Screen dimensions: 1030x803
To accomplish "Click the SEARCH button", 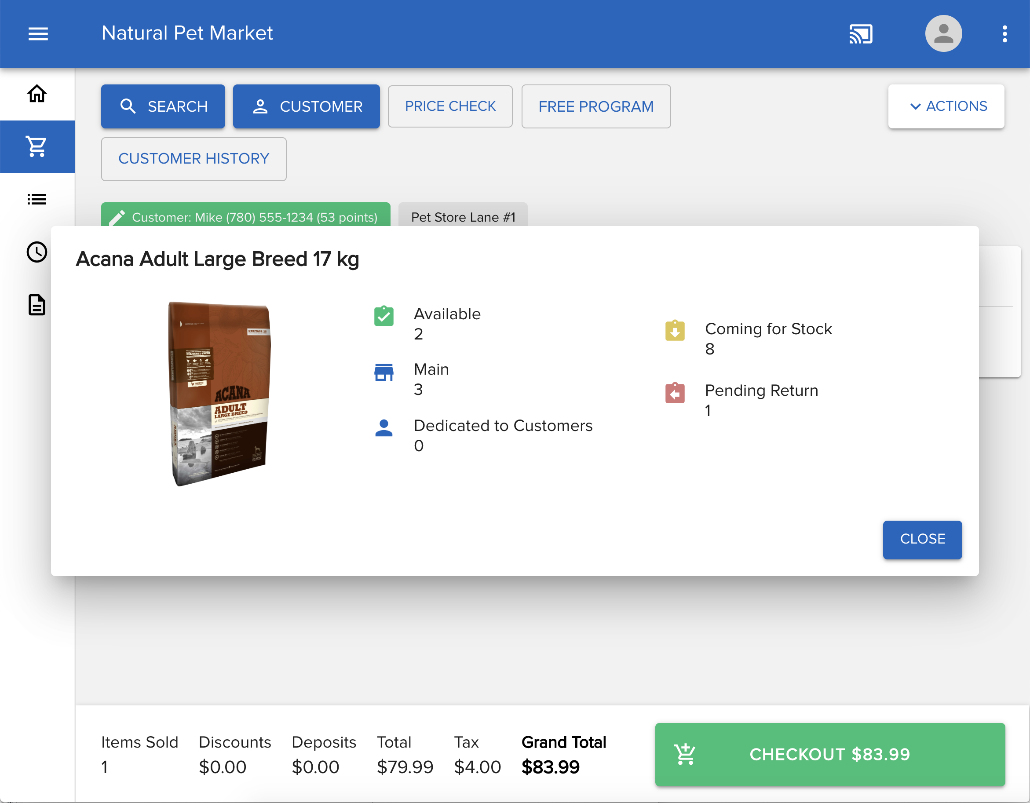I will pos(163,106).
